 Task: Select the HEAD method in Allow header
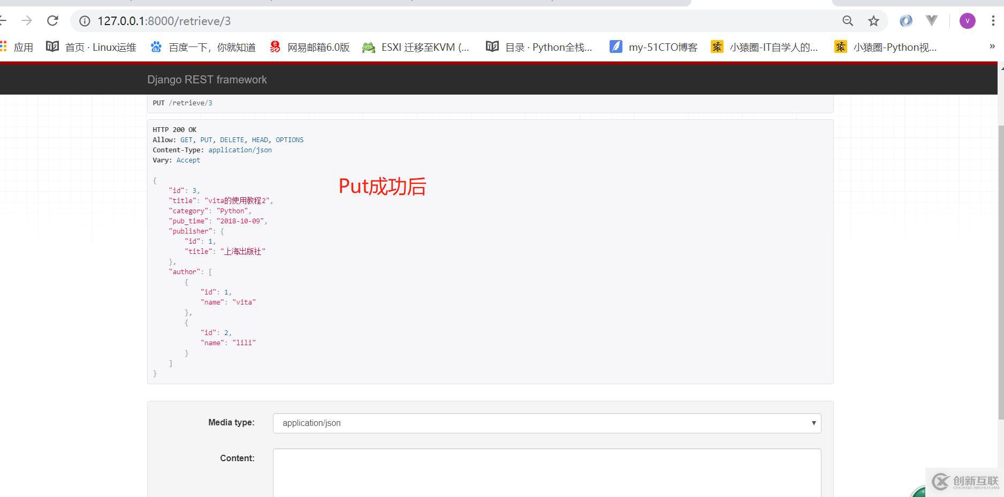coord(260,139)
